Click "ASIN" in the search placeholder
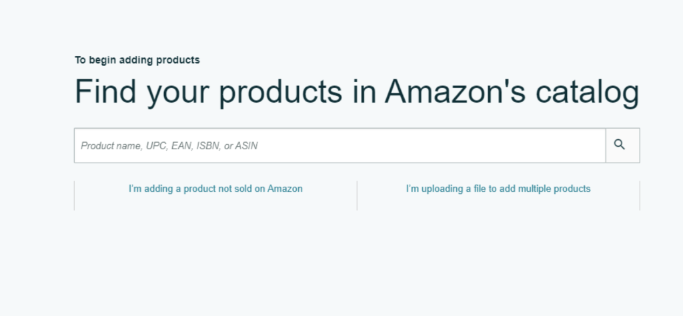 (246, 145)
